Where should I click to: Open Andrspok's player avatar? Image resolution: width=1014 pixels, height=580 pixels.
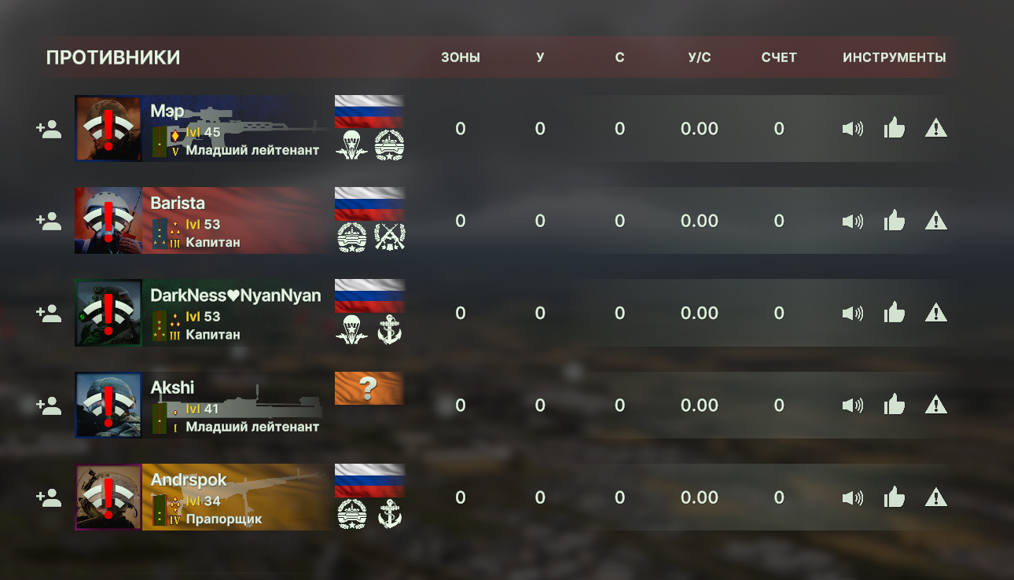pyautogui.click(x=108, y=497)
